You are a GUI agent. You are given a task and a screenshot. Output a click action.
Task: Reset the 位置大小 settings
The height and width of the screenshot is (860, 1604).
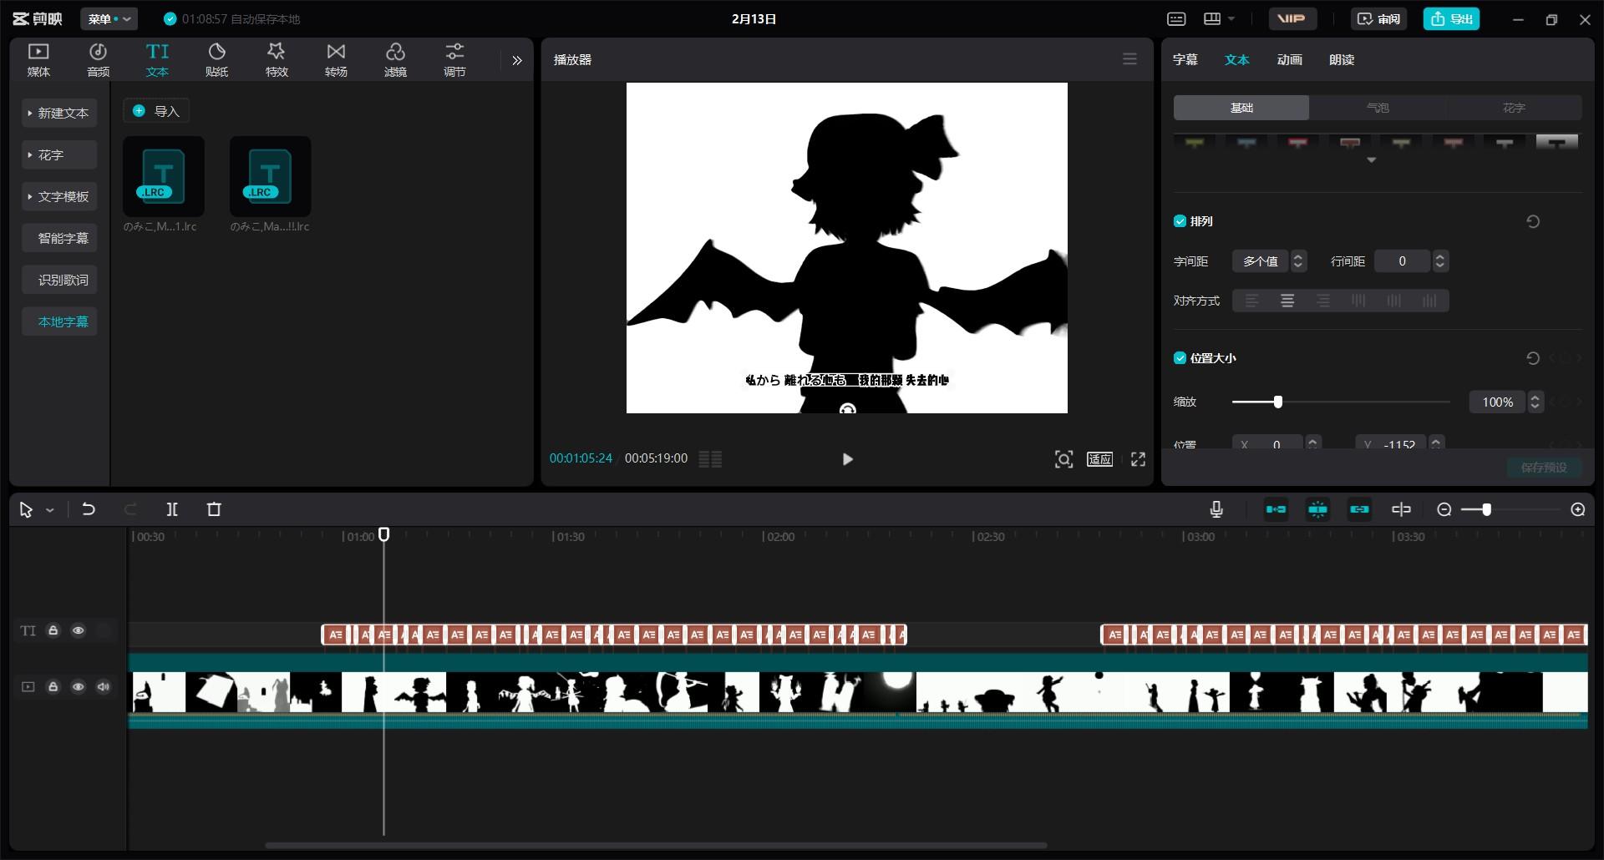[x=1533, y=358]
